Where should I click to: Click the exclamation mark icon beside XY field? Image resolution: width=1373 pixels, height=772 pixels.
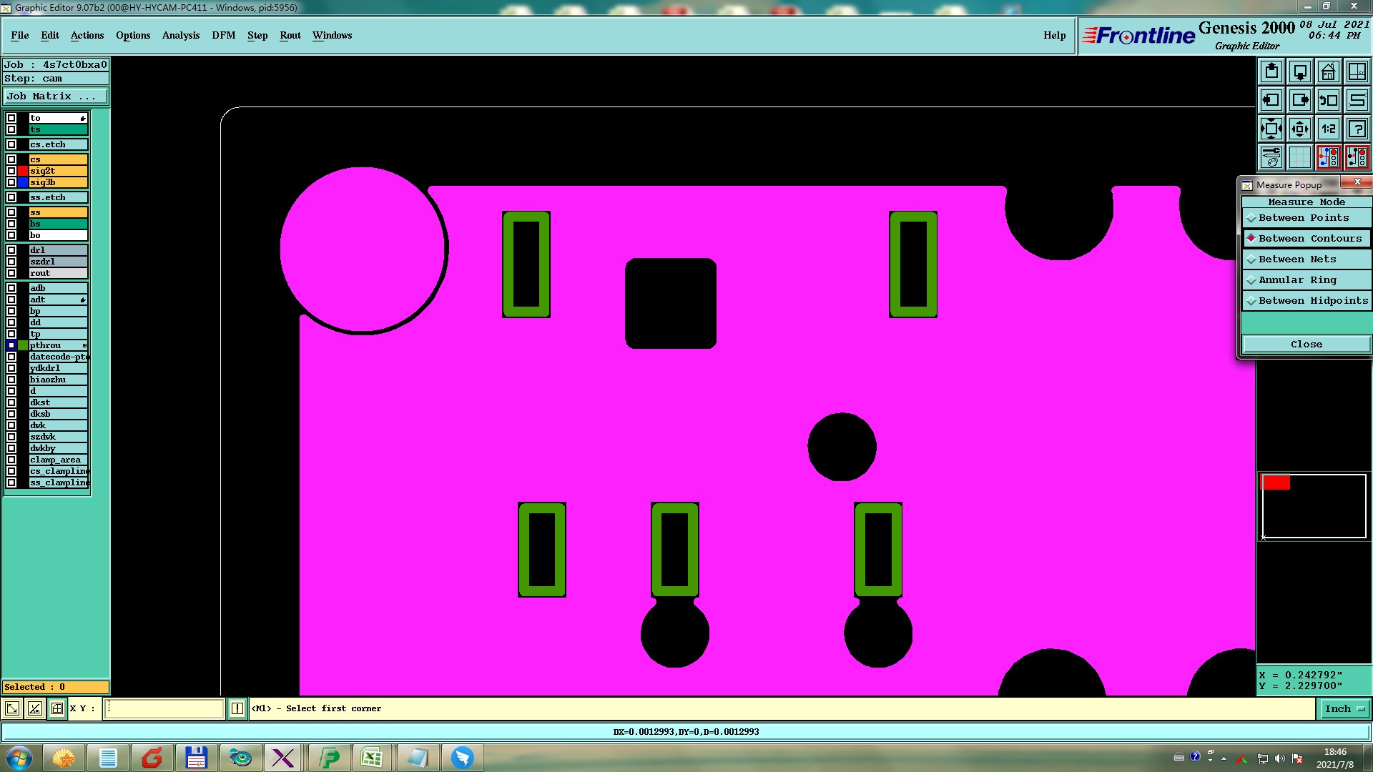tap(237, 708)
